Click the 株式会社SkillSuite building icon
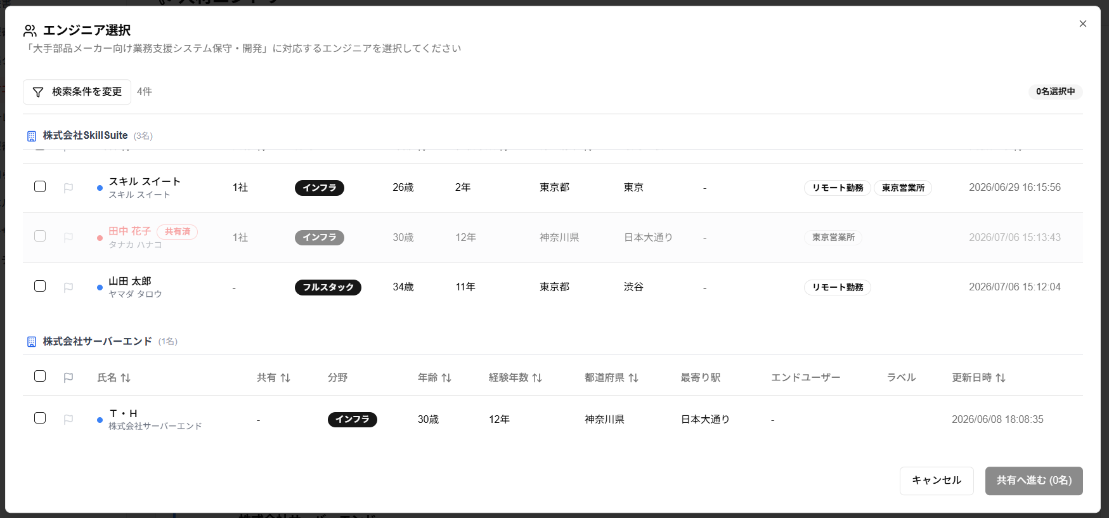Screen dimensions: 1109x518 tap(32, 136)
